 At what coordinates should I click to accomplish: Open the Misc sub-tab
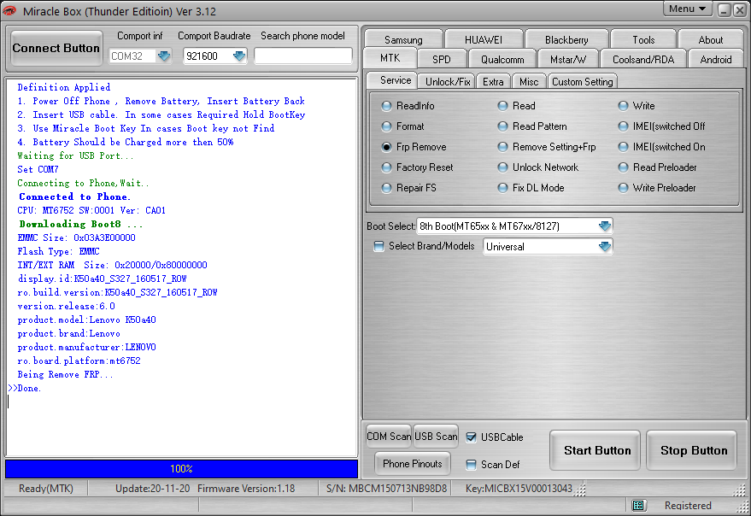tap(529, 82)
